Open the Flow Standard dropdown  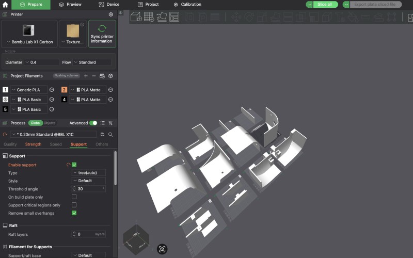click(x=92, y=62)
